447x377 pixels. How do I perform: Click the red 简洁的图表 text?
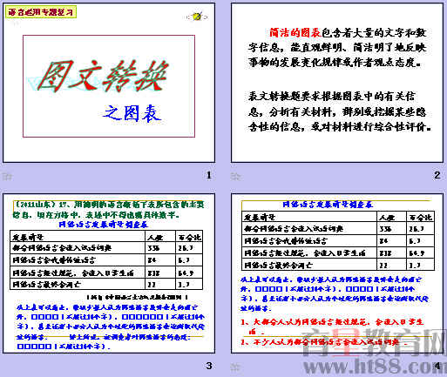click(x=295, y=33)
